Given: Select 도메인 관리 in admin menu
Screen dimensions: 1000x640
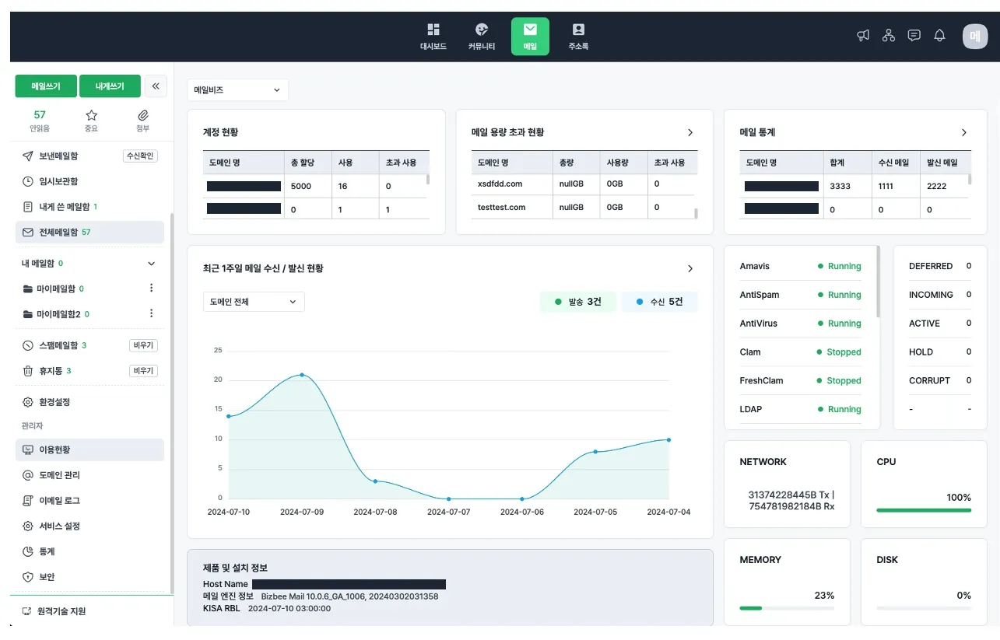Looking at the screenshot, I should (59, 475).
